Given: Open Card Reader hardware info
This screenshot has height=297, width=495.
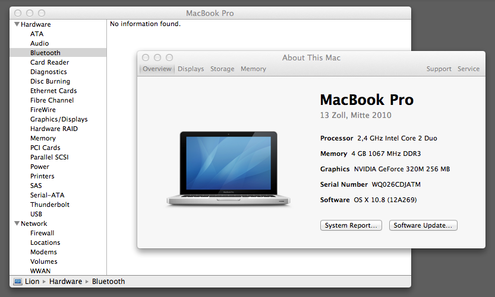Looking at the screenshot, I should click(x=49, y=62).
